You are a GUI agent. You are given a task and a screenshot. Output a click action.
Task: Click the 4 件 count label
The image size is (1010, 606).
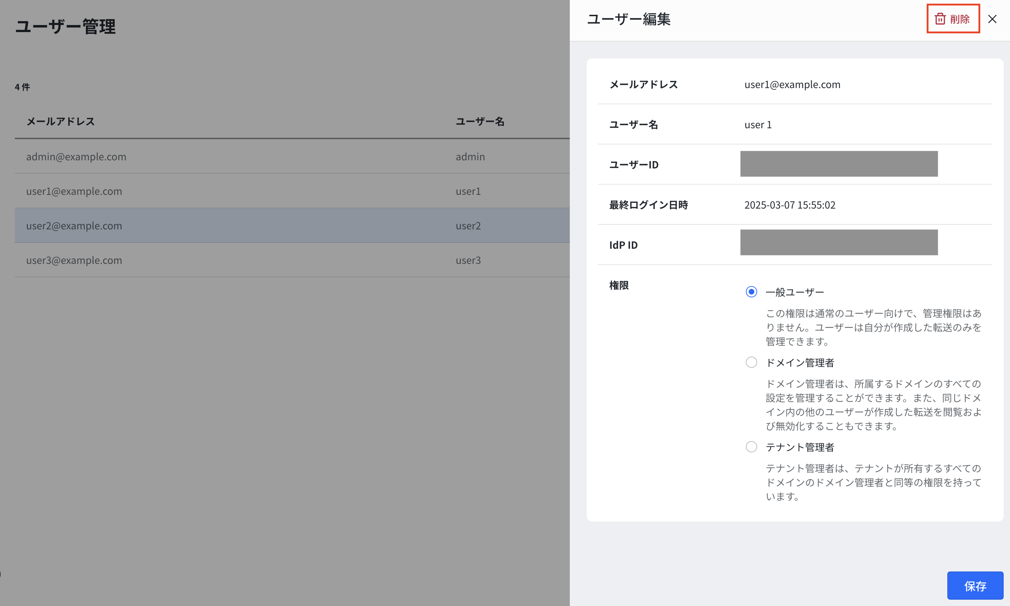[23, 87]
